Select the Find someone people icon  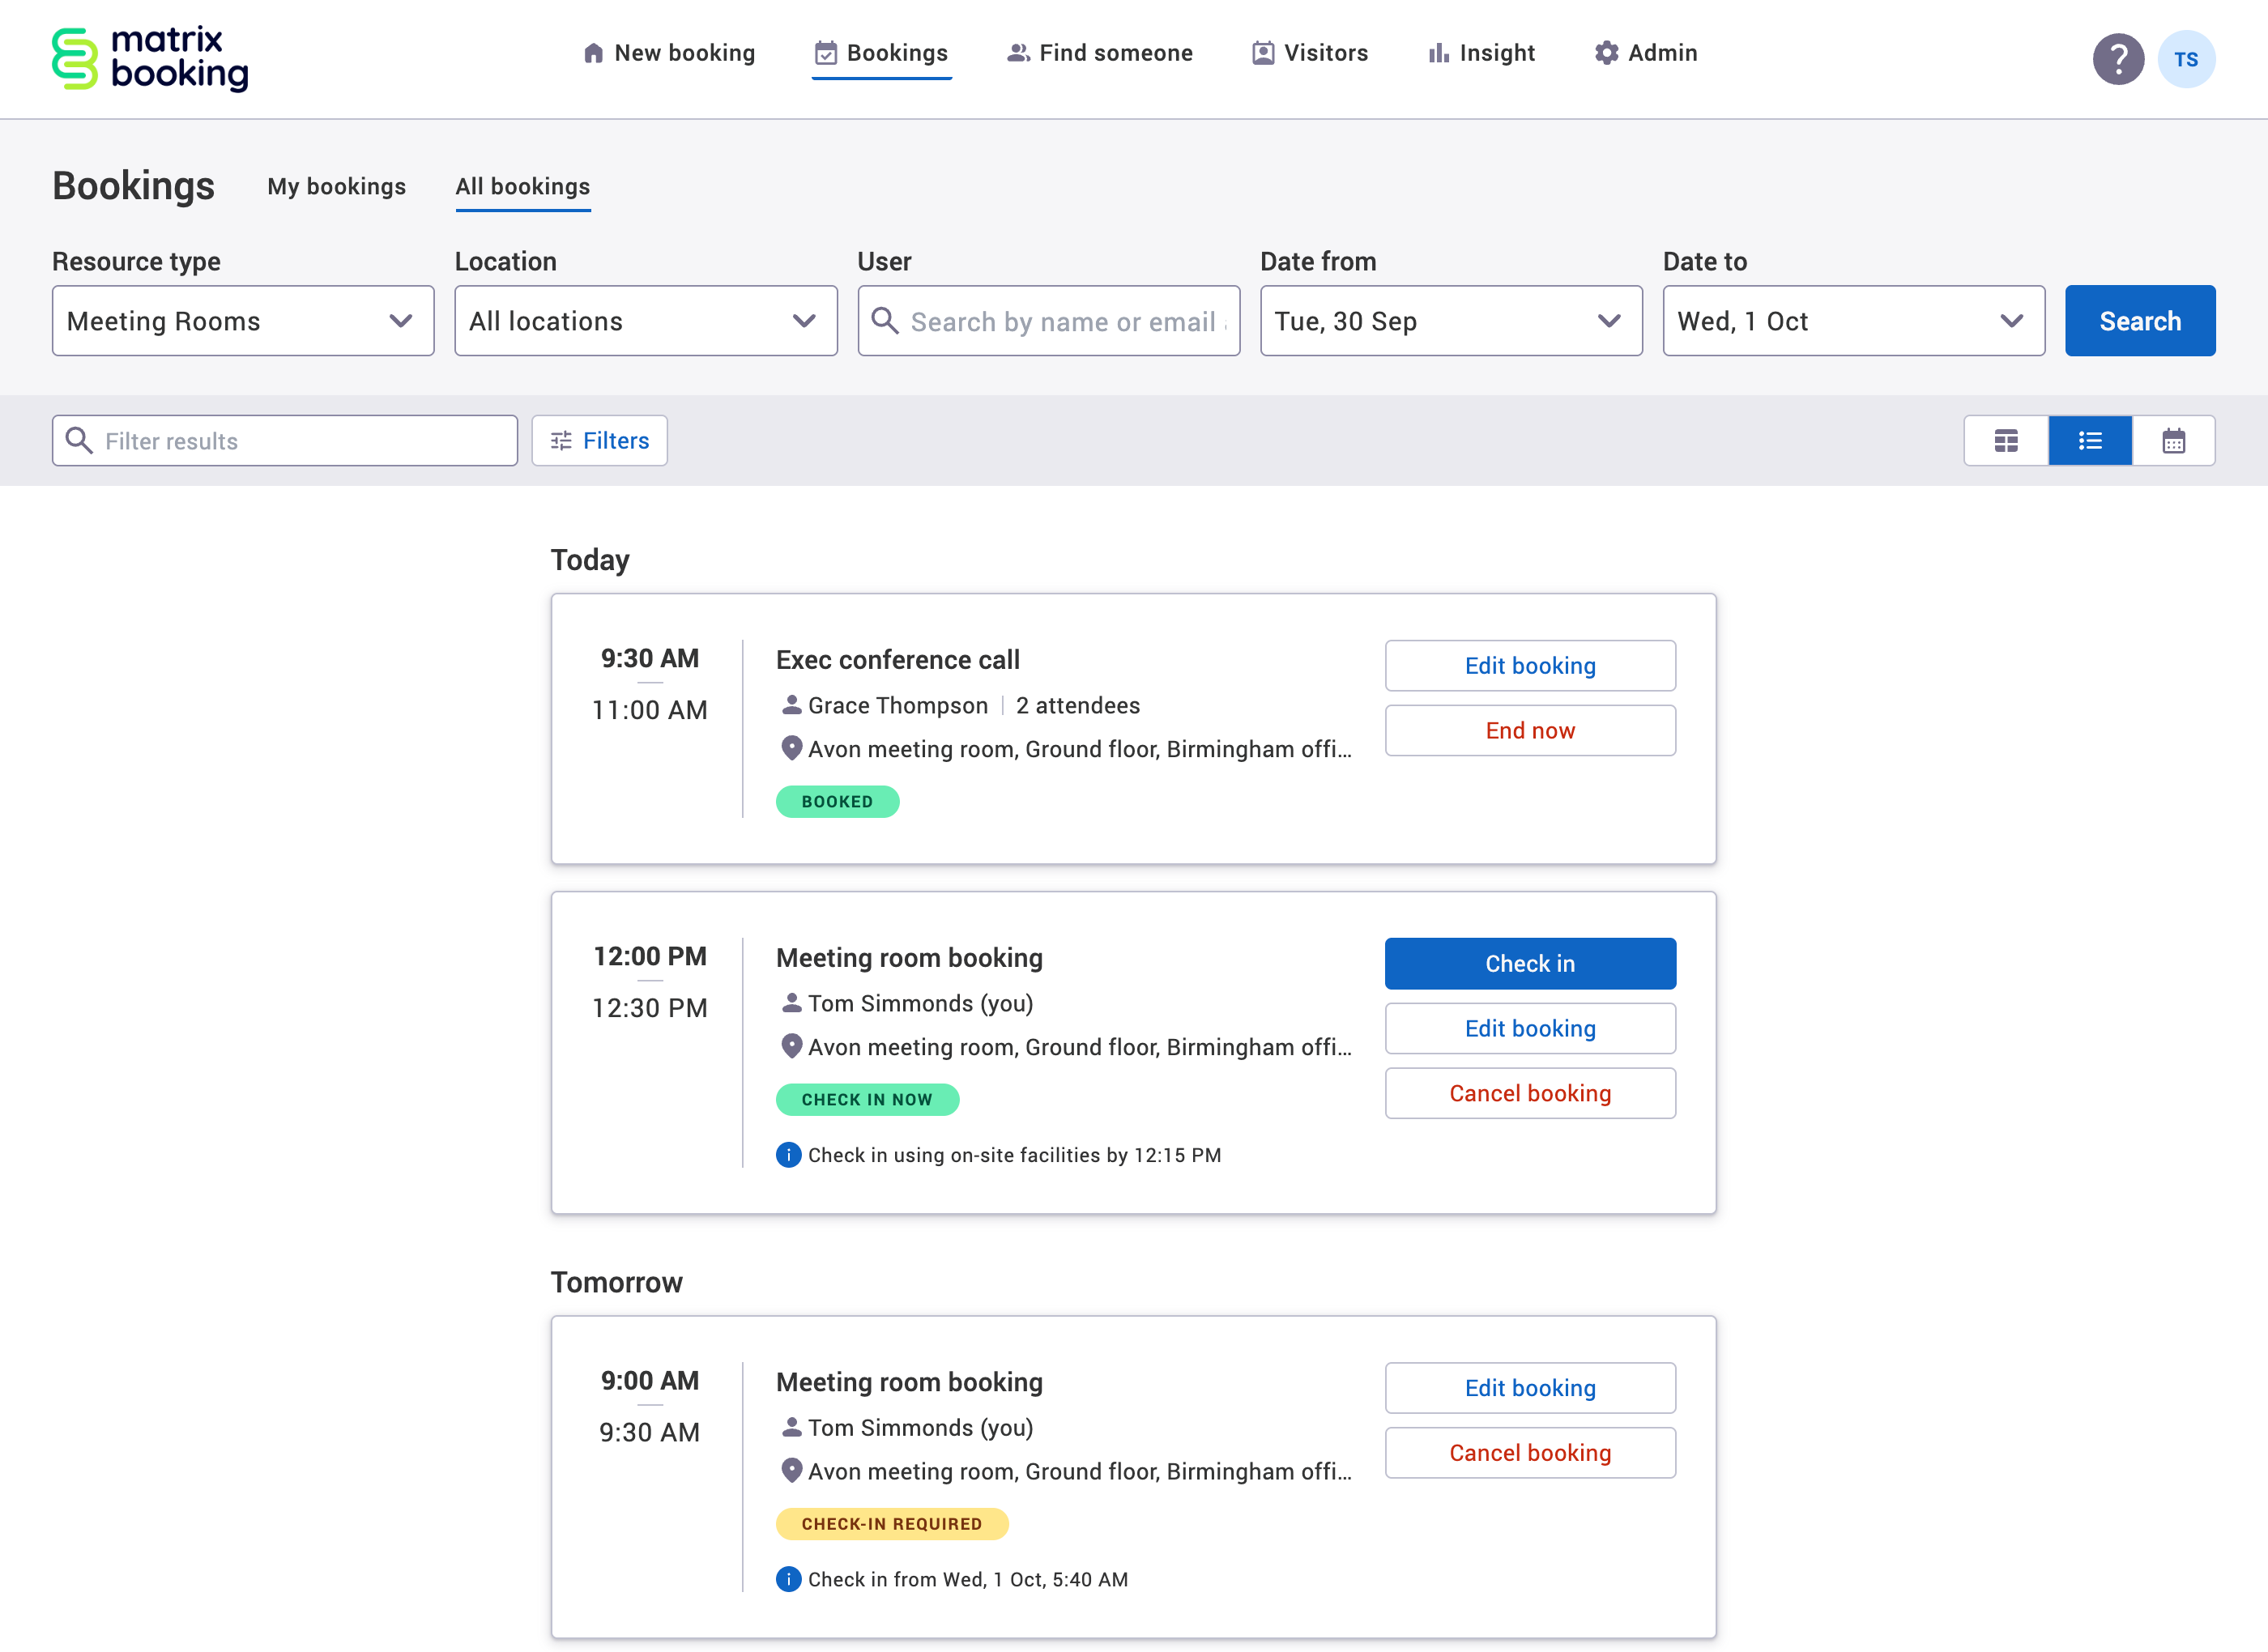pos(1019,53)
